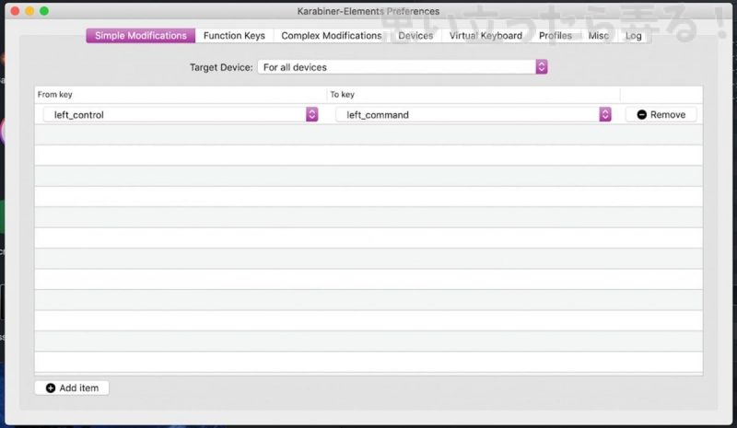View the Log tab
The height and width of the screenshot is (428, 737).
(634, 36)
